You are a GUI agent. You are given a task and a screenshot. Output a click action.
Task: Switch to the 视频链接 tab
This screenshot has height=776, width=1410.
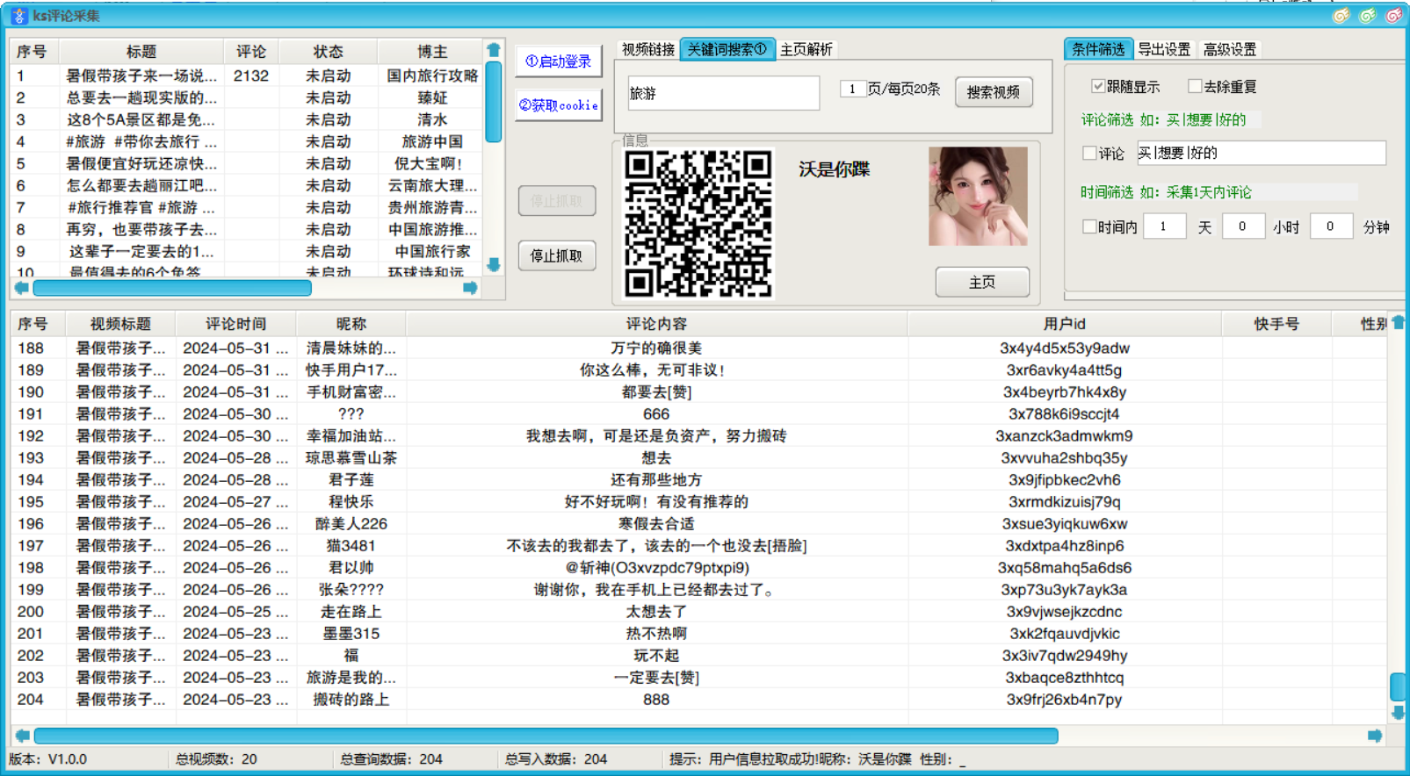click(x=647, y=49)
